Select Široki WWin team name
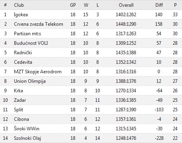 (27, 129)
